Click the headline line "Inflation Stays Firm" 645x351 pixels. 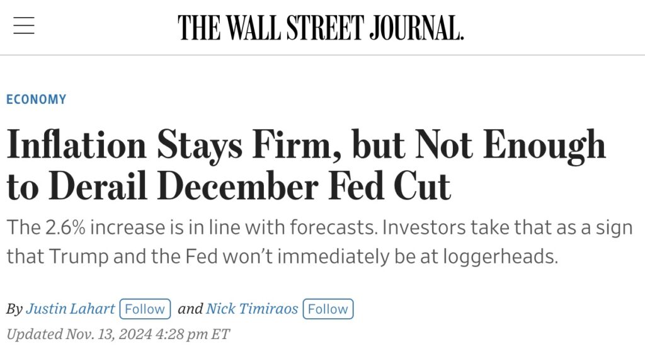click(x=306, y=146)
